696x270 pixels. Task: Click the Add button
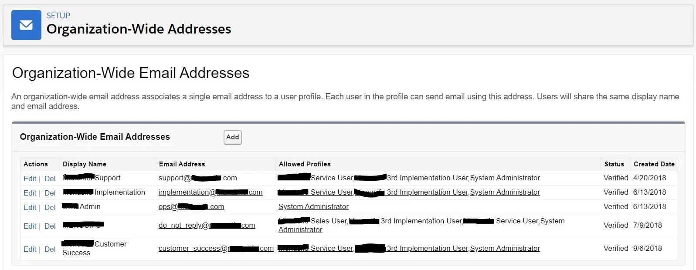pos(233,137)
